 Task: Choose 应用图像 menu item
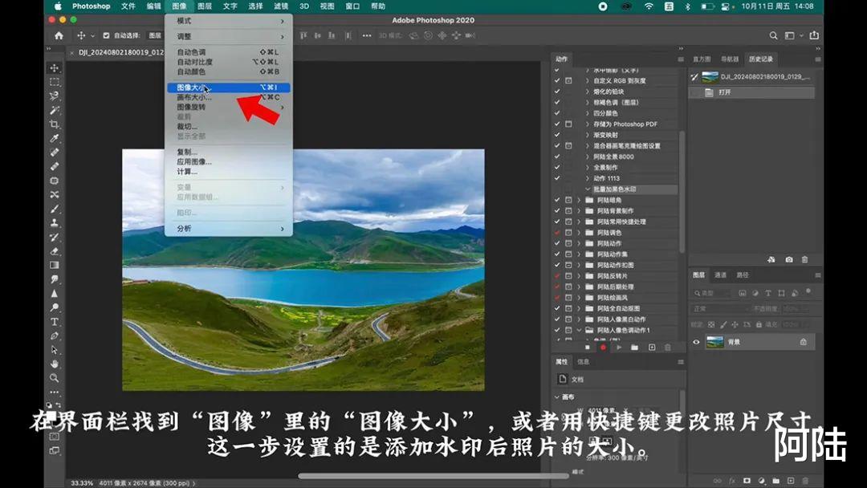pyautogui.click(x=229, y=162)
